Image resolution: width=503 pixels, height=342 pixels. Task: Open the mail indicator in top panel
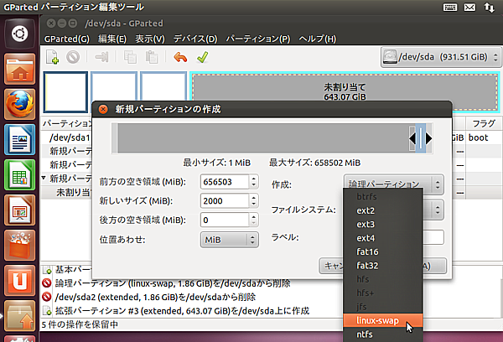(x=469, y=7)
